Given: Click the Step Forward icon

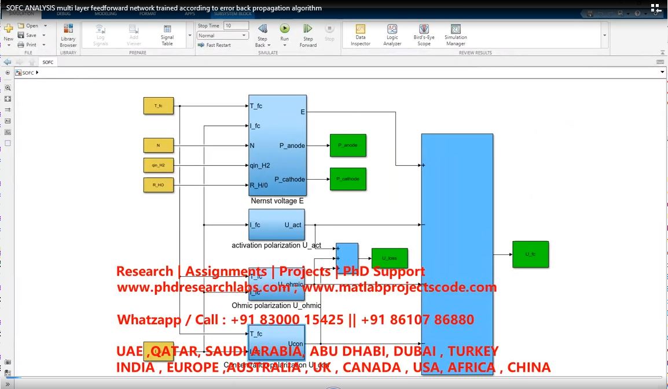Looking at the screenshot, I should tap(307, 29).
